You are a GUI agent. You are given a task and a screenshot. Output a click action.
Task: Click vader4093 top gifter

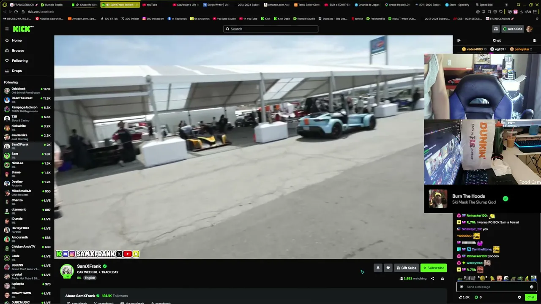[x=474, y=49]
